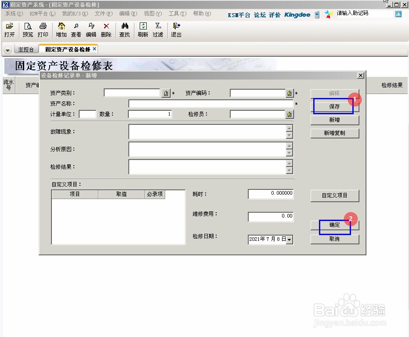Click the Open (打开) toolbar icon

(9, 30)
